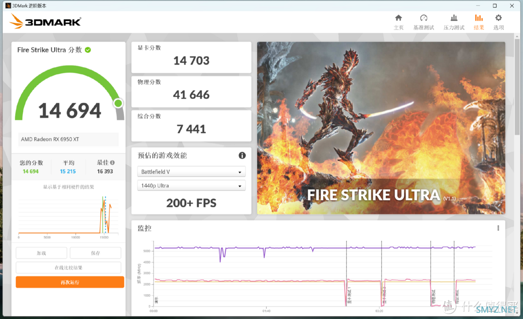Select the 结果 tab label

pos(479,27)
